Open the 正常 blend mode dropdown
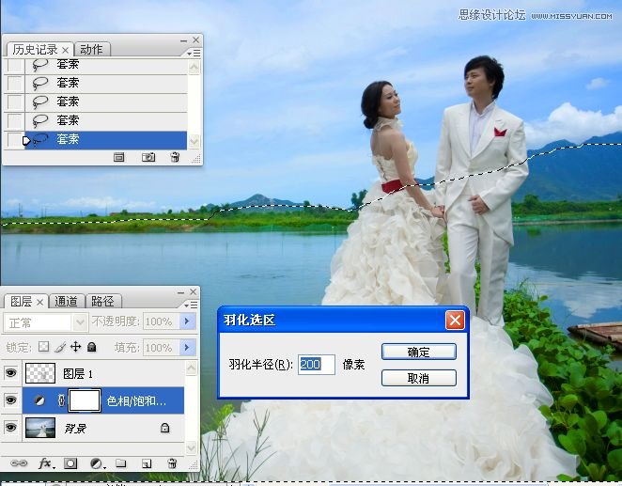Screen dimensions: 622x486 [80, 322]
